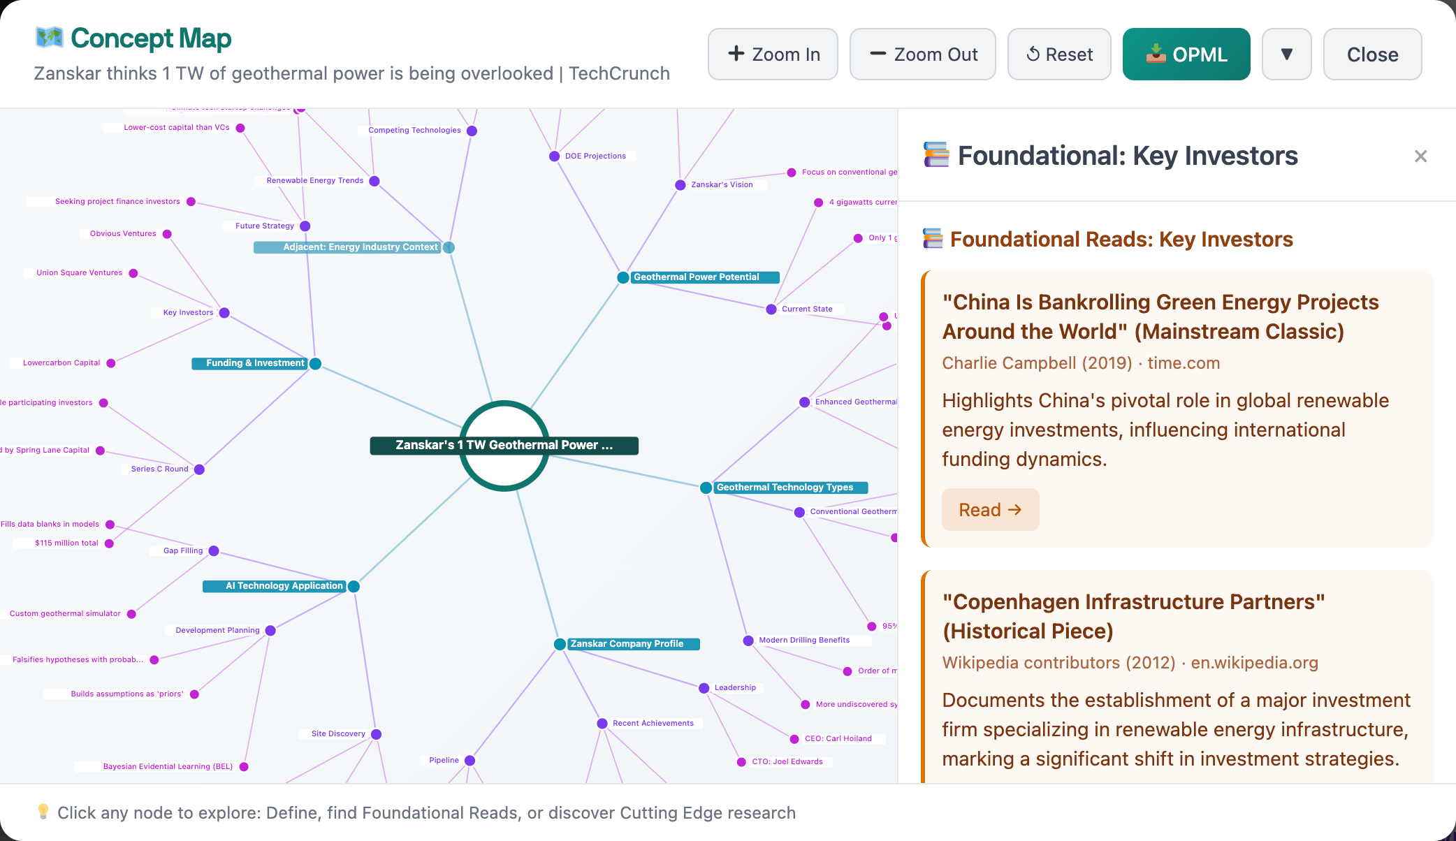1456x841 pixels.
Task: Select the minus icon to zoom out
Action: pos(877,54)
